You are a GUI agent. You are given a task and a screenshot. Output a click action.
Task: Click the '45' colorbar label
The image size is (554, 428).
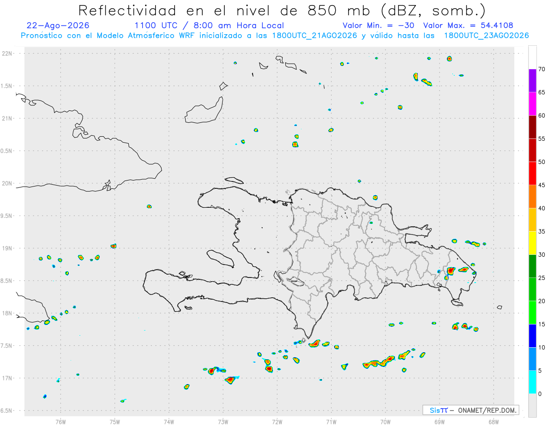coord(542,185)
